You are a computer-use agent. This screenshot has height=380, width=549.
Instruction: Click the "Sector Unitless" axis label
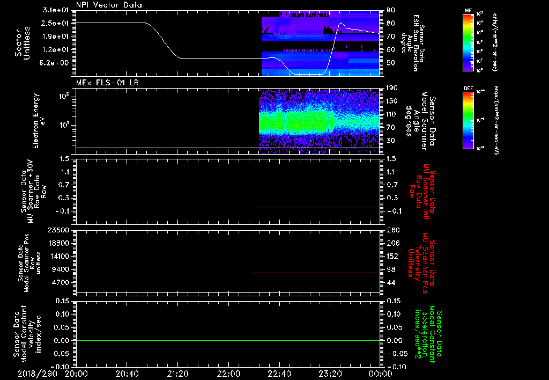[23, 43]
